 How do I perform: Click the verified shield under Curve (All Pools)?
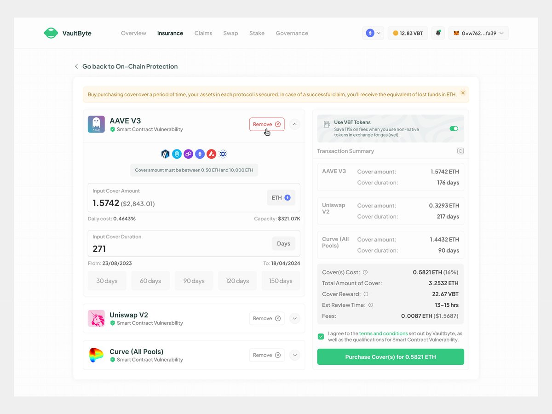[x=113, y=360]
